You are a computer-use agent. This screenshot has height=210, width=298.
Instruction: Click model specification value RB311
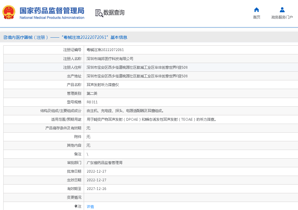(x=92, y=102)
